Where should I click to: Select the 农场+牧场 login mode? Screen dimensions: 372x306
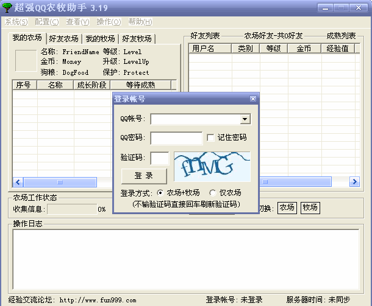160,193
